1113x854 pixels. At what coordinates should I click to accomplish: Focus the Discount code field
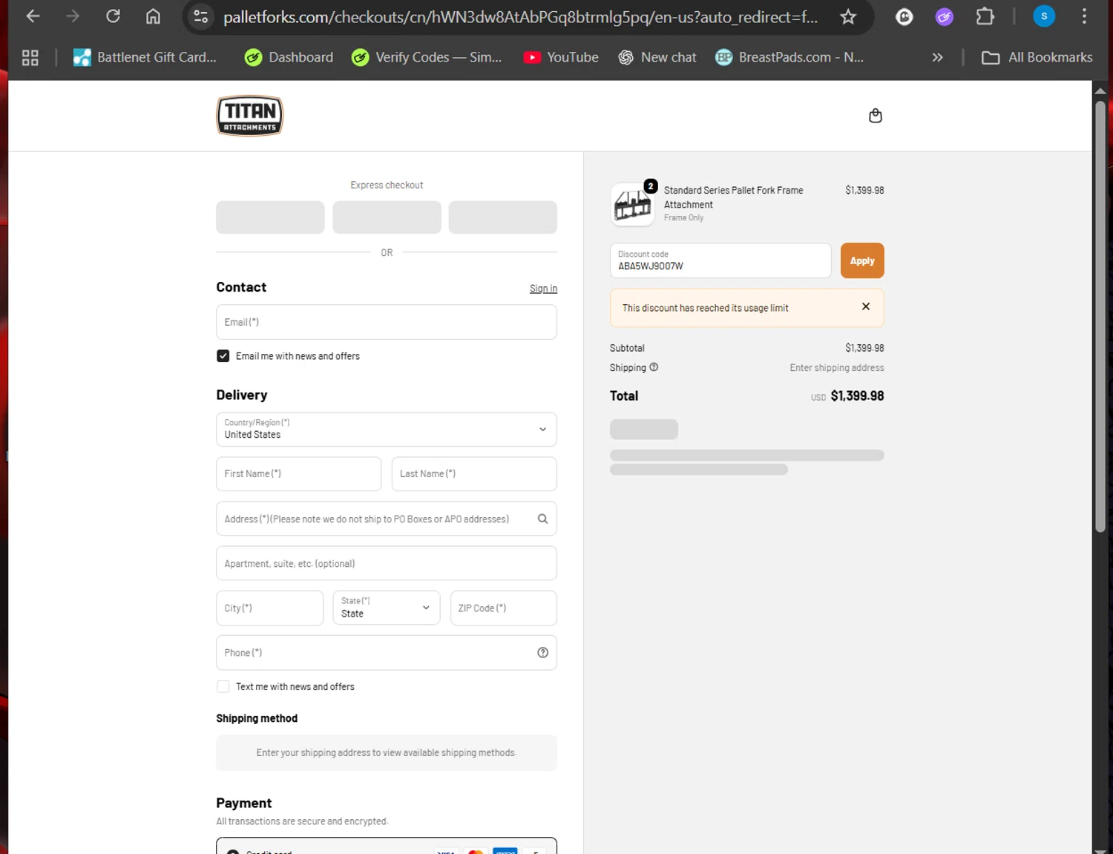tap(720, 260)
